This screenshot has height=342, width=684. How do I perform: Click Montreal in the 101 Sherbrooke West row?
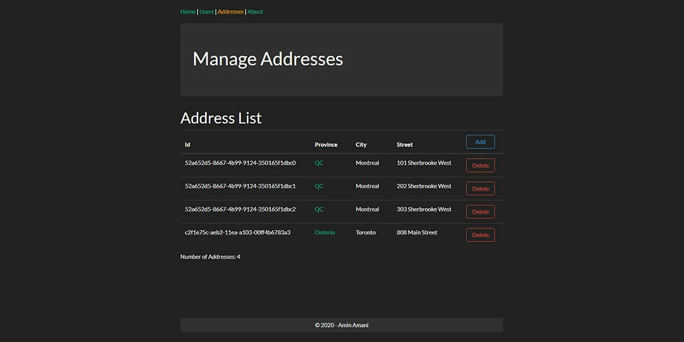pos(367,163)
